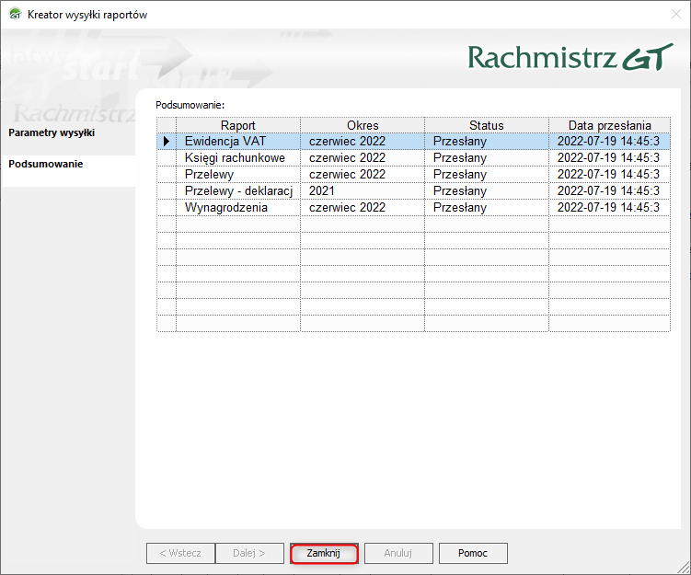
Task: Click Przesłany status of Księgi rachunkowe
Action: 487,157
